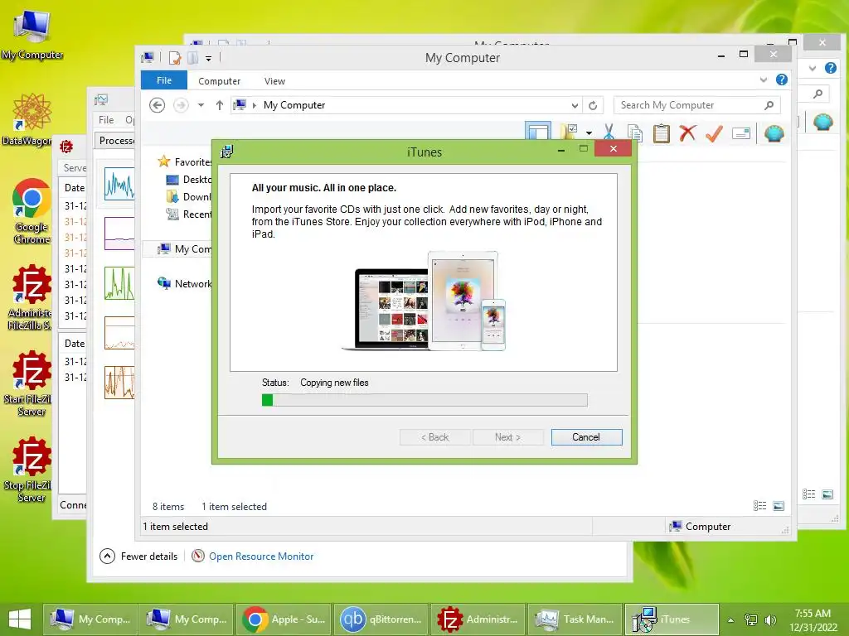849x636 pixels.
Task: Select the green Disk graph thumbnail in Task Manager
Action: click(x=119, y=283)
